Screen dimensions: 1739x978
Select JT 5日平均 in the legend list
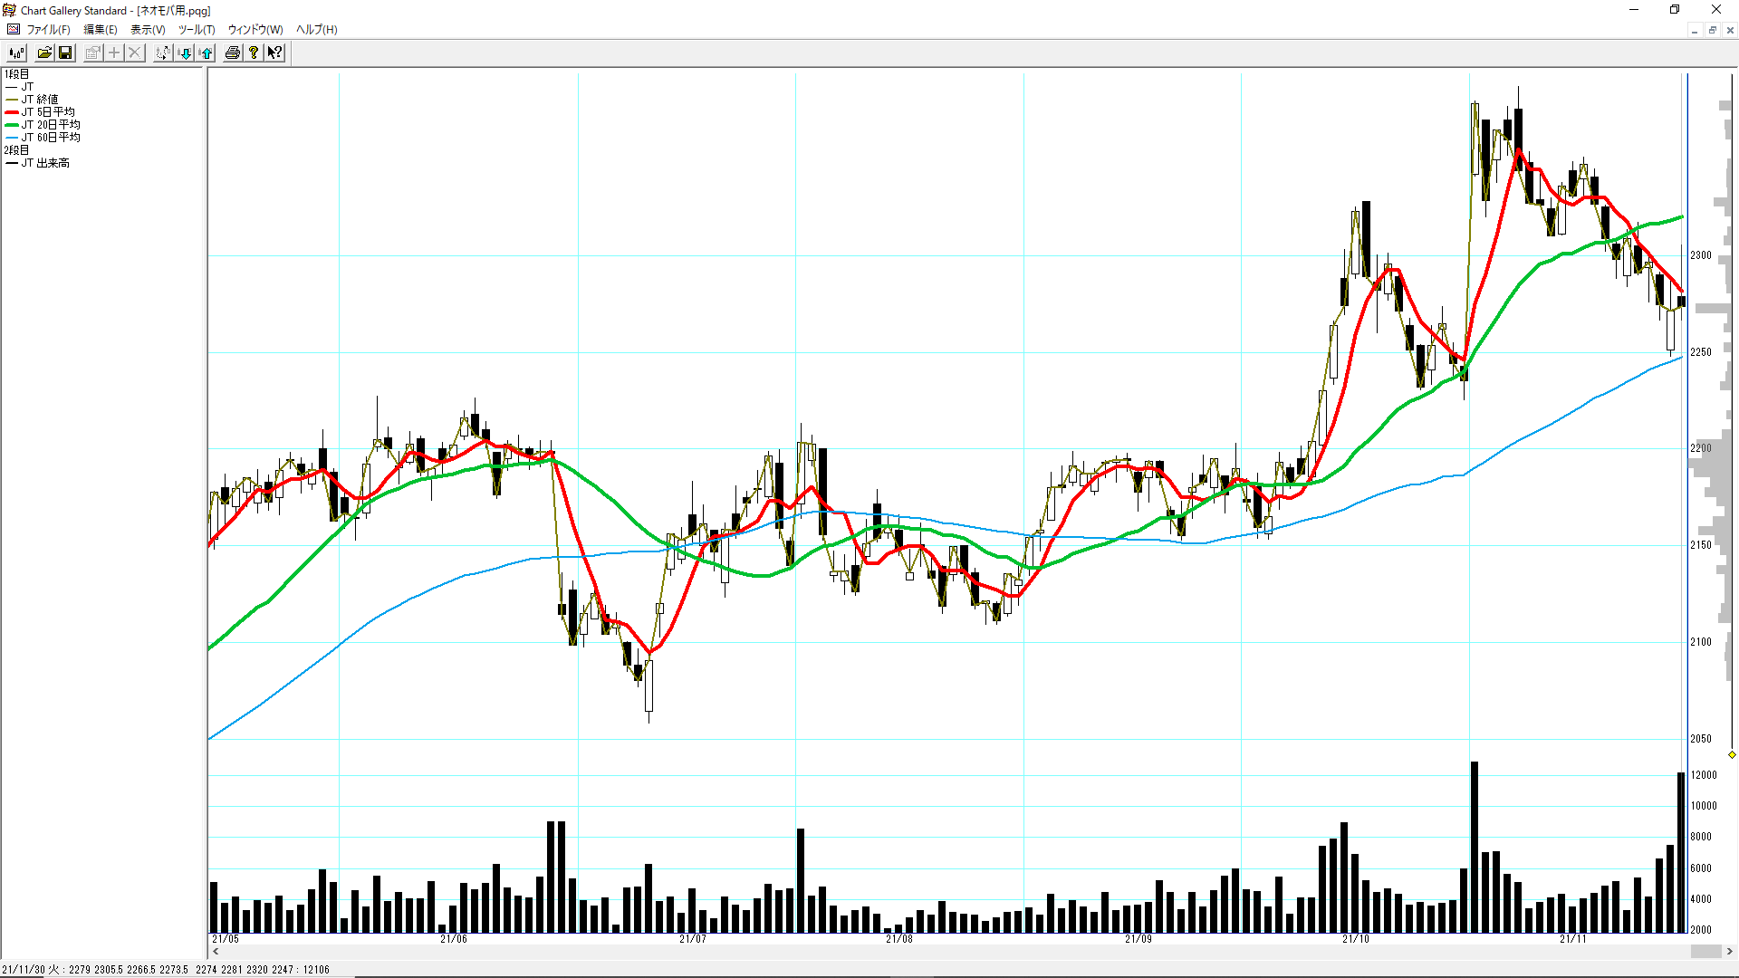pos(48,112)
